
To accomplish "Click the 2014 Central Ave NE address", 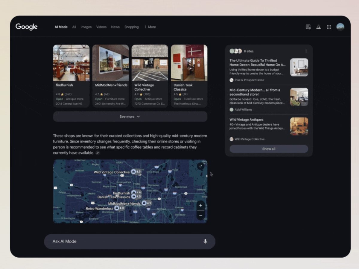I will 69,104.
